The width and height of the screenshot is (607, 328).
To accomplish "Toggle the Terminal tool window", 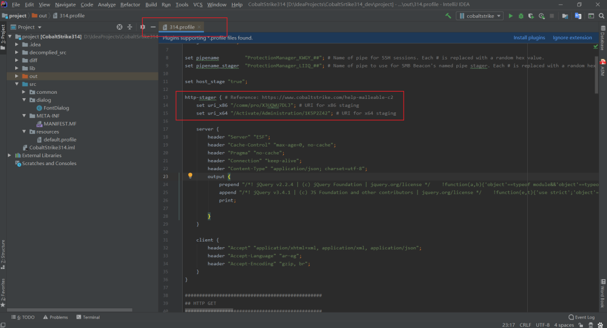I will pyautogui.click(x=88, y=317).
